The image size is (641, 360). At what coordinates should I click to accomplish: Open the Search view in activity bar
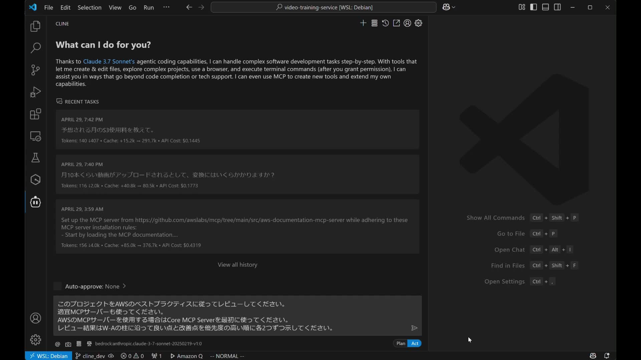35,48
